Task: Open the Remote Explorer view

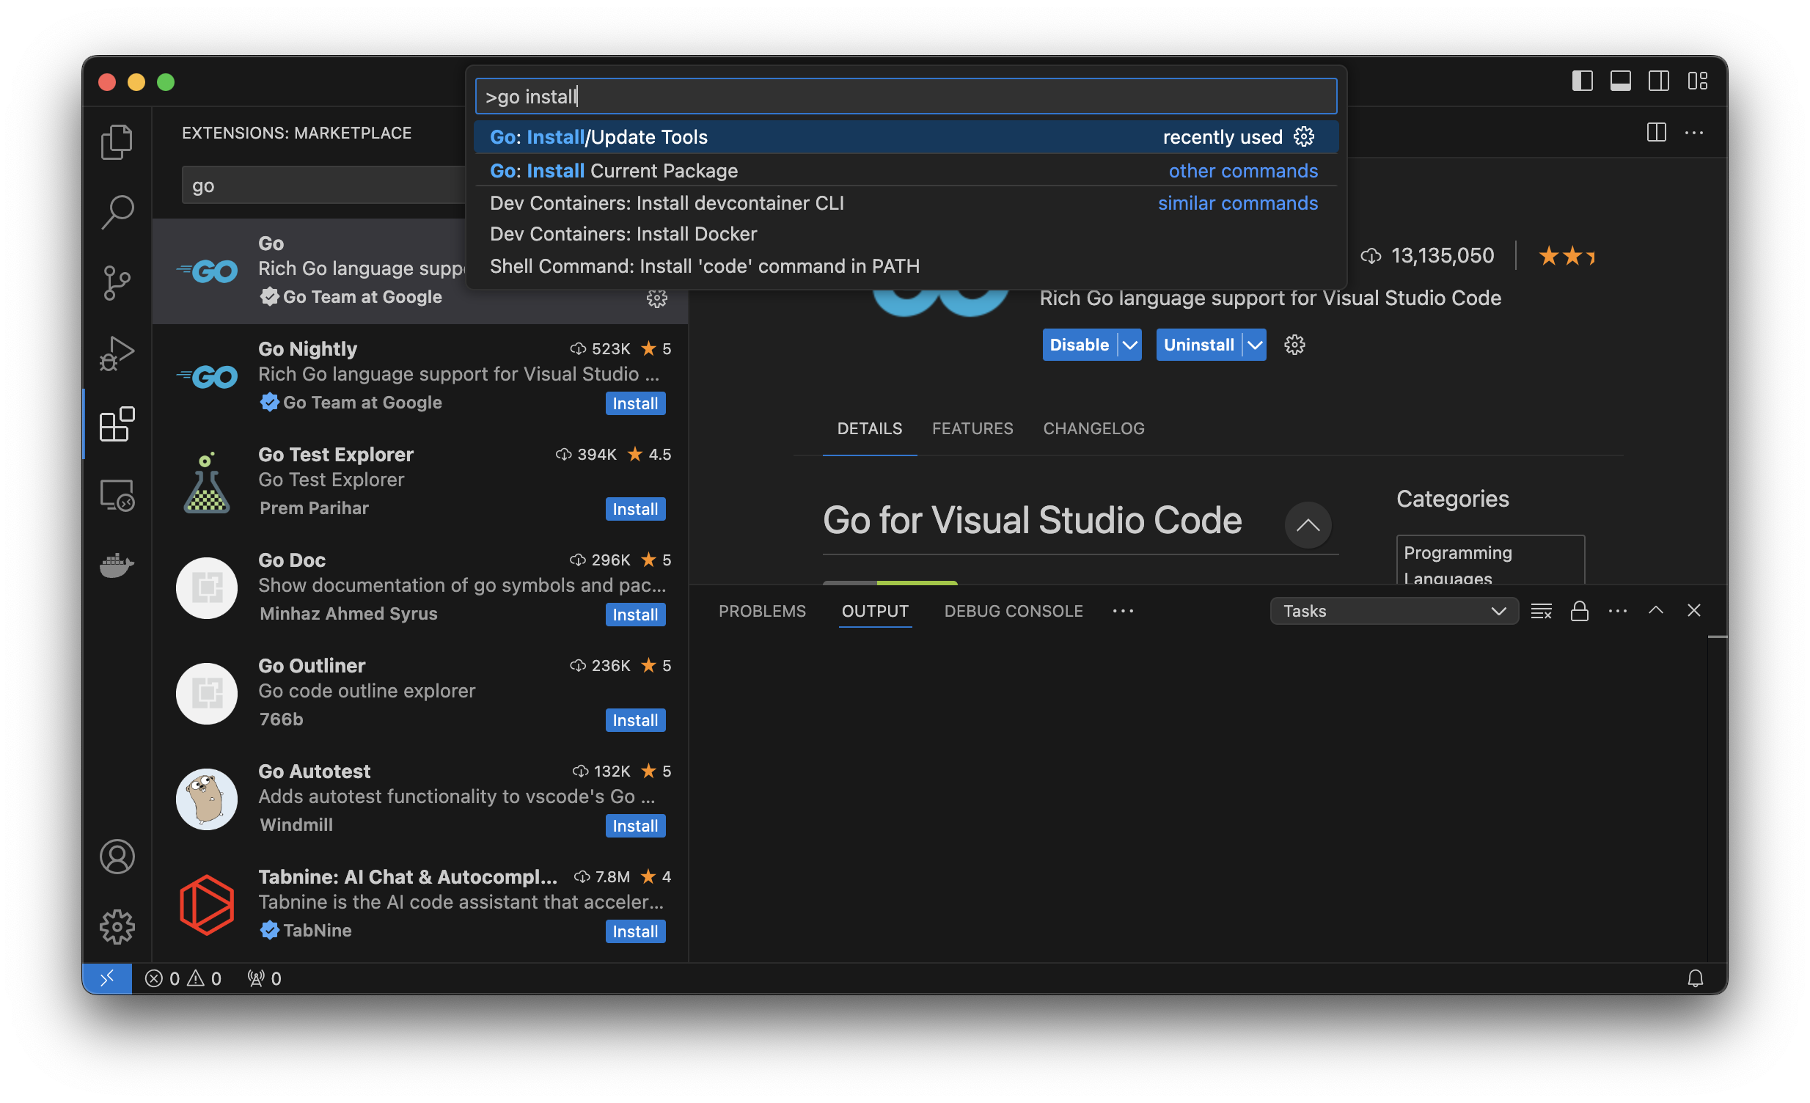Action: click(117, 494)
